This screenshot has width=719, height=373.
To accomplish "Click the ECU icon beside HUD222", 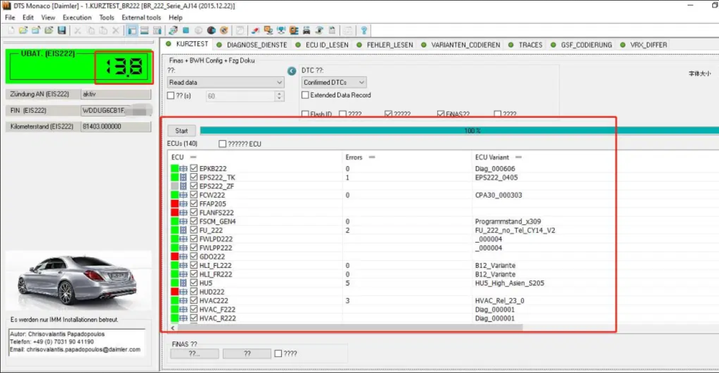I will tap(183, 292).
